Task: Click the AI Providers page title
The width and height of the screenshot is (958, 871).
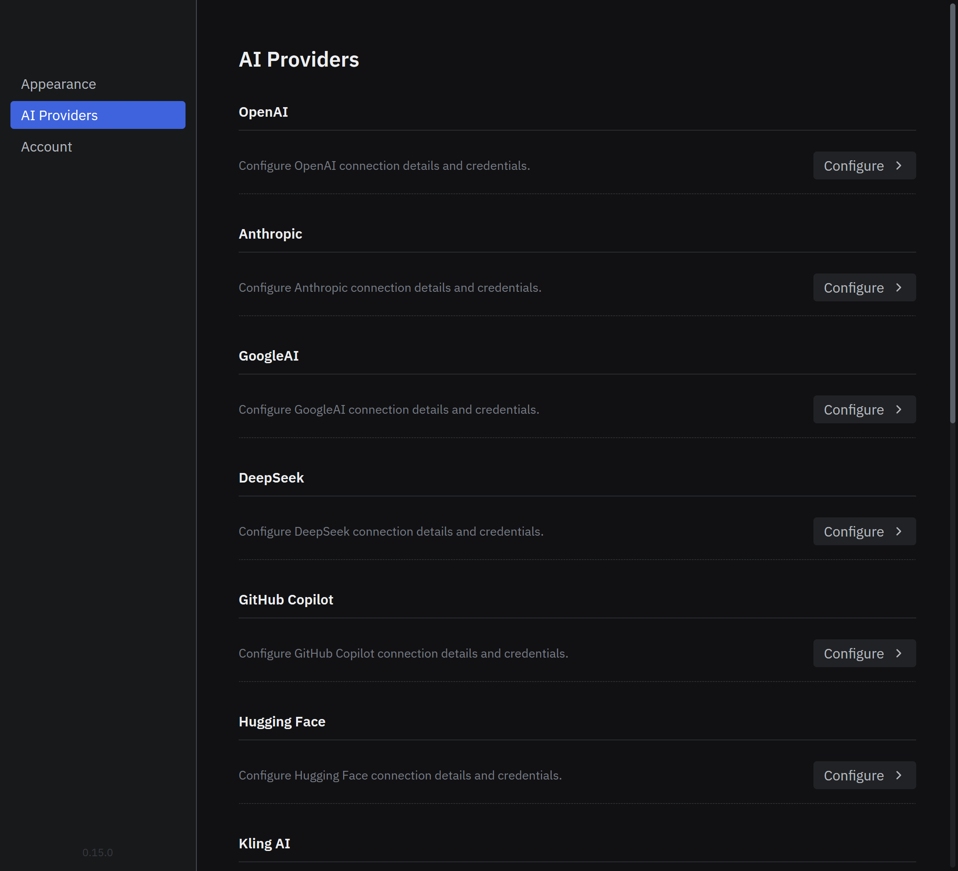Action: tap(298, 59)
